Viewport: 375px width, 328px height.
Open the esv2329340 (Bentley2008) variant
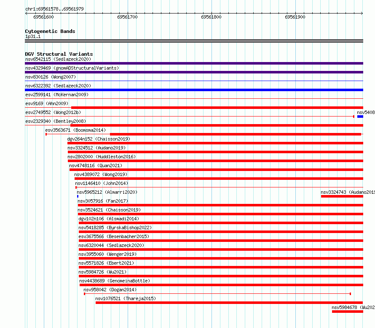pyautogui.click(x=56, y=121)
